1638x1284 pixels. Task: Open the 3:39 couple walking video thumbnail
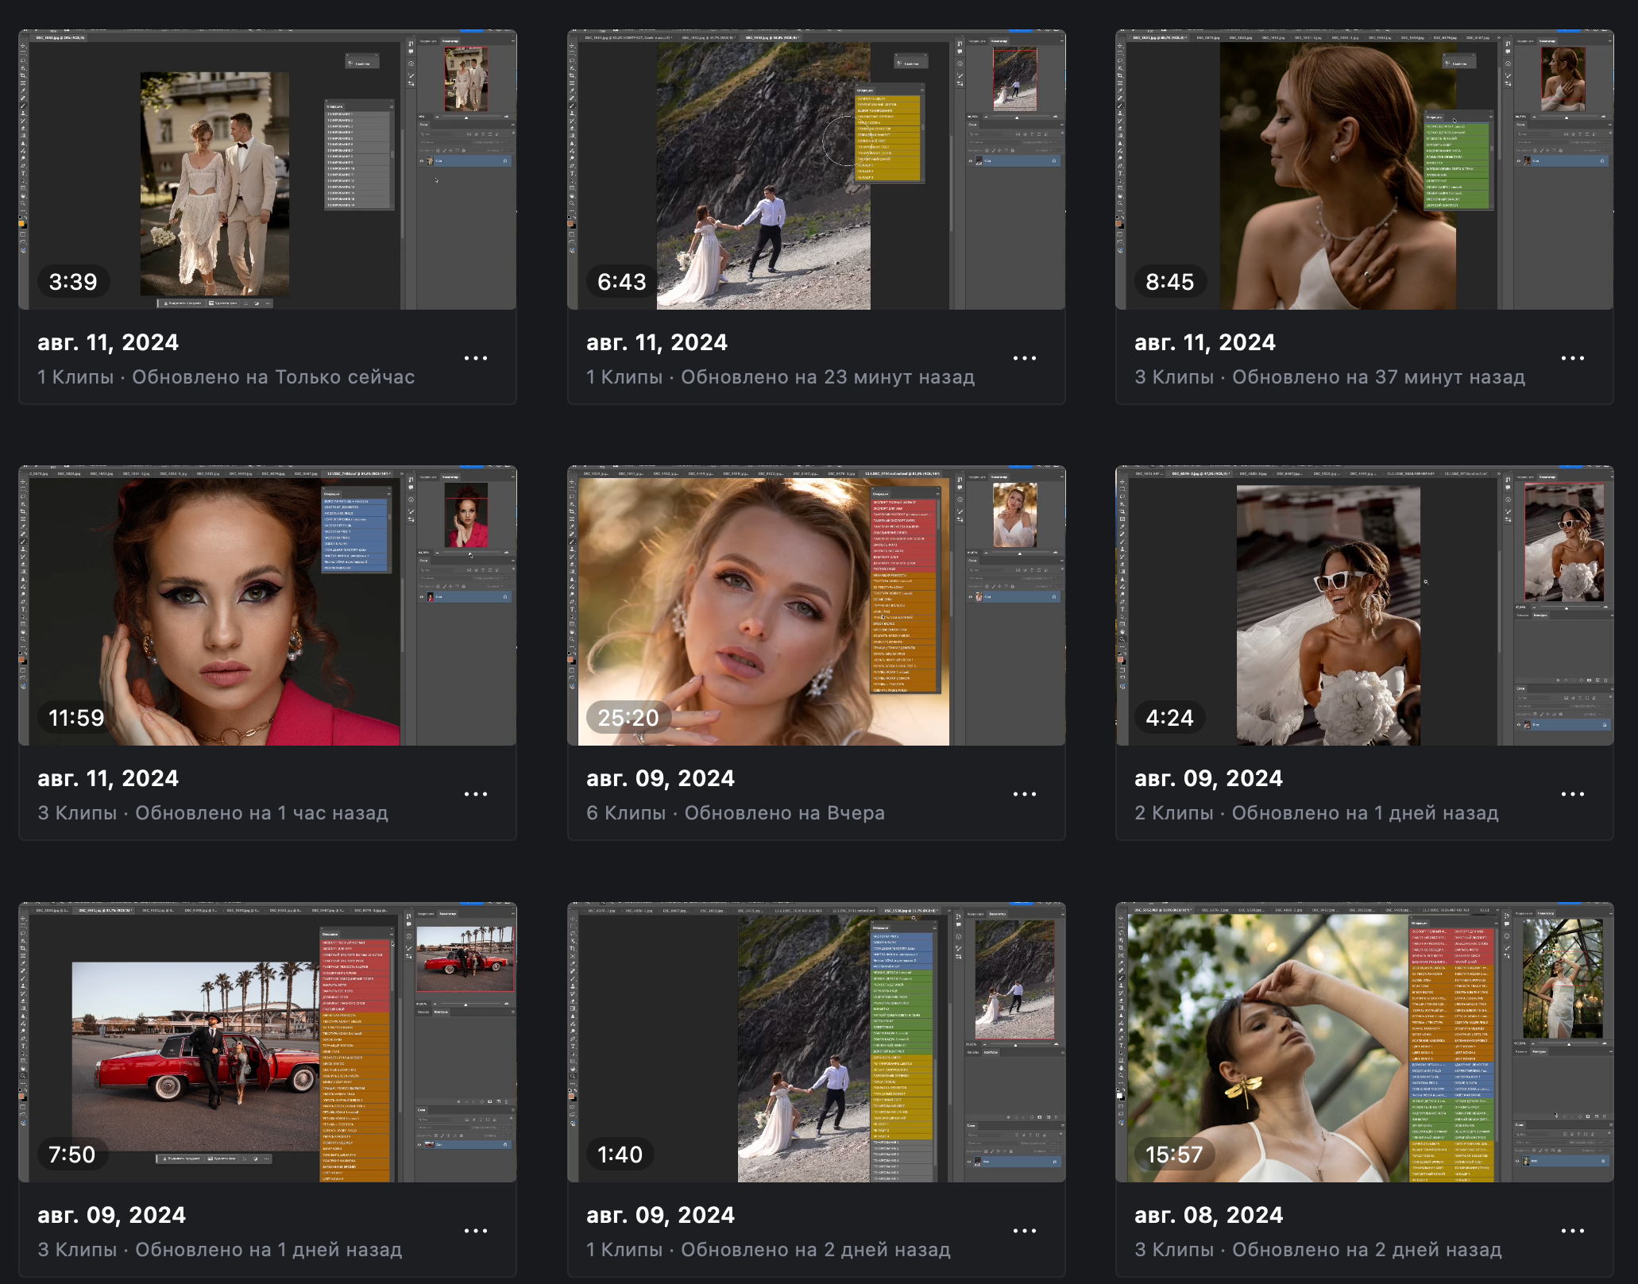tap(267, 170)
